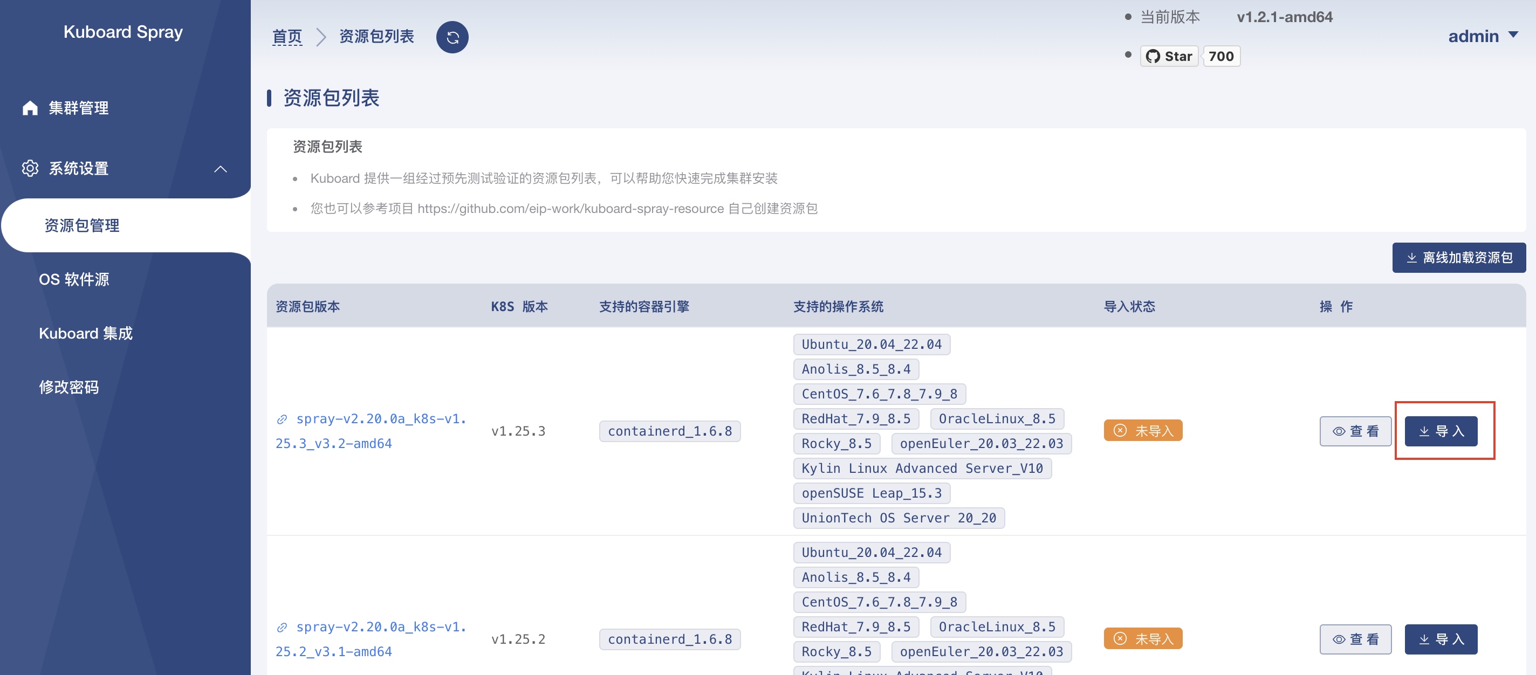1536x675 pixels.
Task: Click the 700 star count badge
Action: coord(1220,56)
